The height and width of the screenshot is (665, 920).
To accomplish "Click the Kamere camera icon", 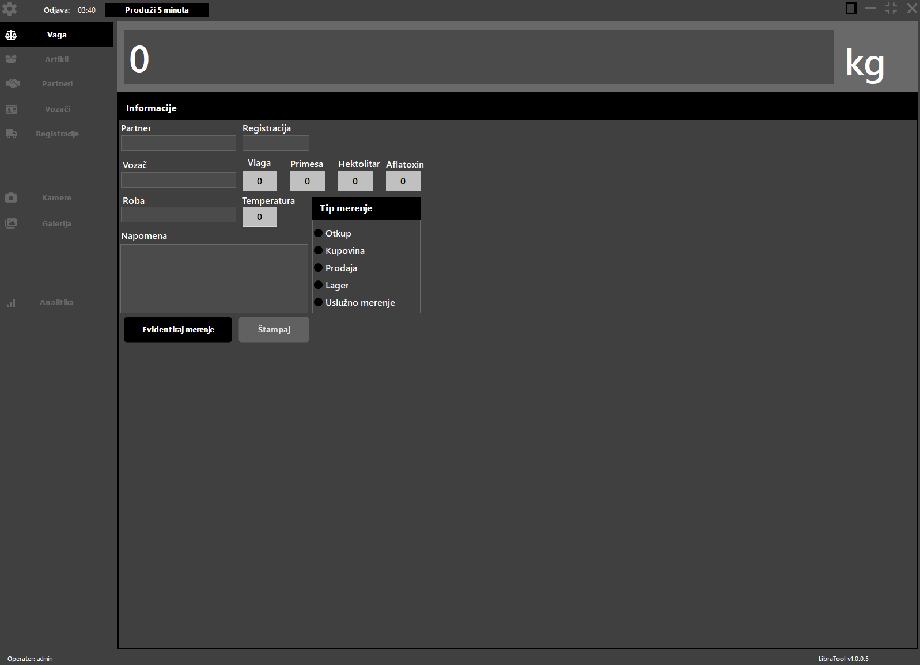I will pyautogui.click(x=11, y=197).
